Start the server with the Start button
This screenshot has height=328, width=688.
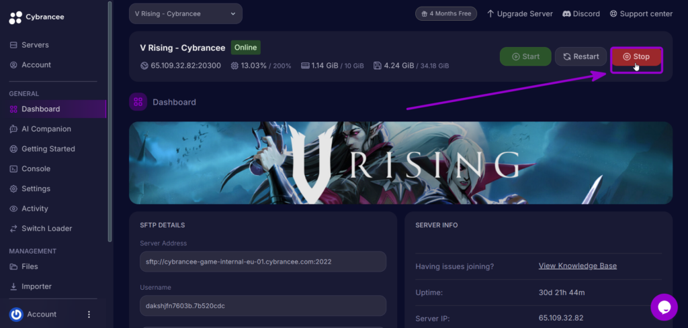pyautogui.click(x=525, y=56)
